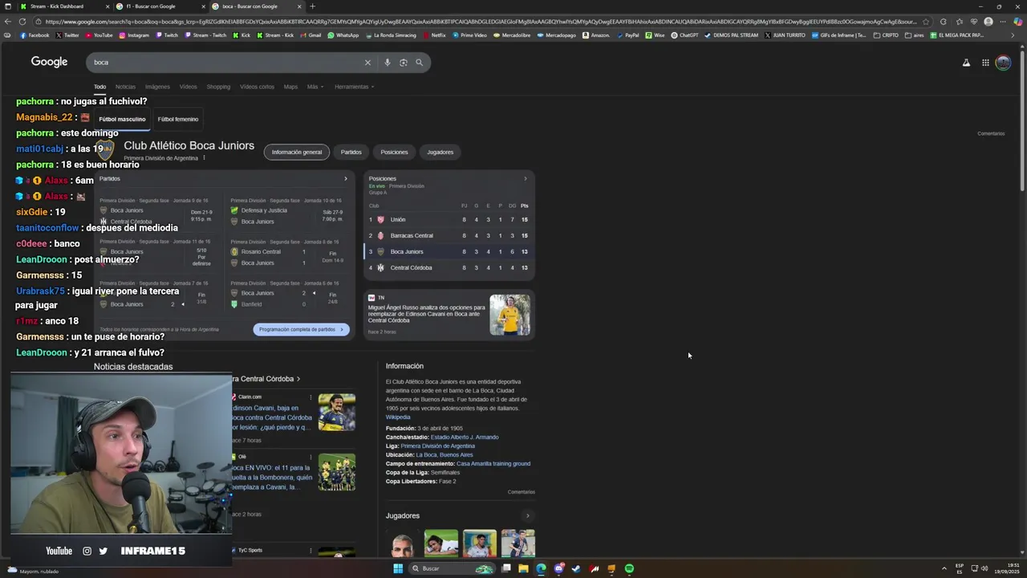The width and height of the screenshot is (1027, 578).
Task: Click the page vertical scrollbar
Action: [x=1022, y=120]
